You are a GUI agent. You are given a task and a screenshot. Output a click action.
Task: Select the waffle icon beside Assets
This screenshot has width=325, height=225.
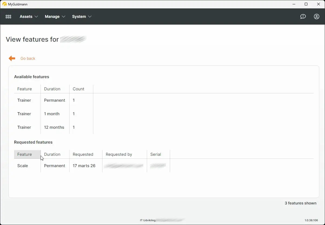[x=8, y=16]
